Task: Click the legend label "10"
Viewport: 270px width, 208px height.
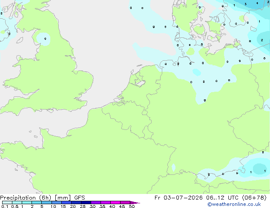Action: click(x=53, y=206)
